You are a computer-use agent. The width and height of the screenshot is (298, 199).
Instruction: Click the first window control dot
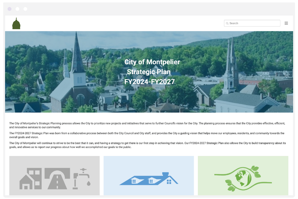click(x=10, y=9)
